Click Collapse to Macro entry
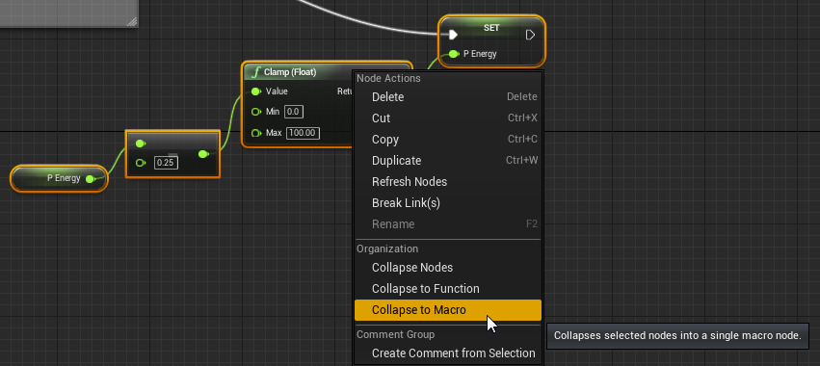The height and width of the screenshot is (366, 820). (x=448, y=310)
